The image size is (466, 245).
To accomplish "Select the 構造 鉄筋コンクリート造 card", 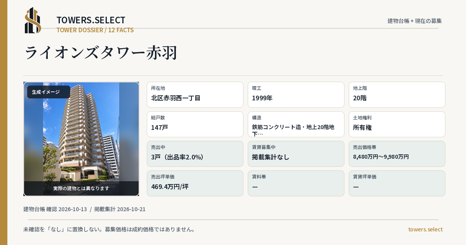I will [x=296, y=124].
